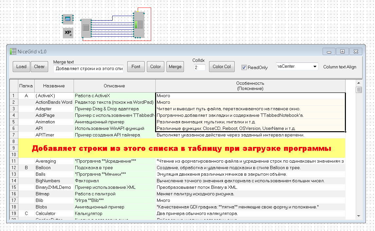Screen dimensions: 375x231
Task: Click the Калькулятор description cell
Action: pyautogui.click(x=115, y=214)
